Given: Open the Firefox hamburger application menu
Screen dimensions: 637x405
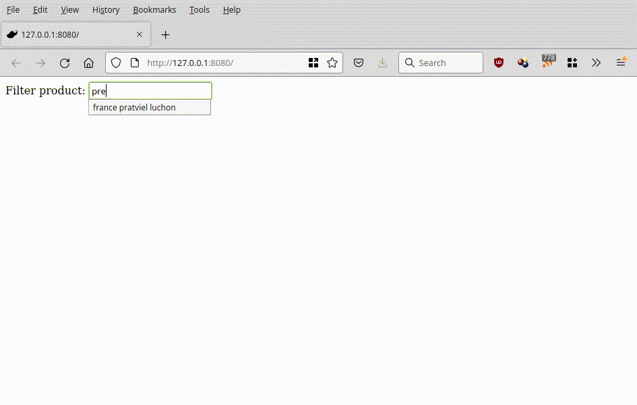Looking at the screenshot, I should [621, 63].
